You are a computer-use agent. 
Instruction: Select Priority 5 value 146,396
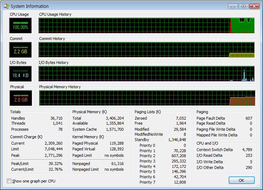click(x=179, y=171)
